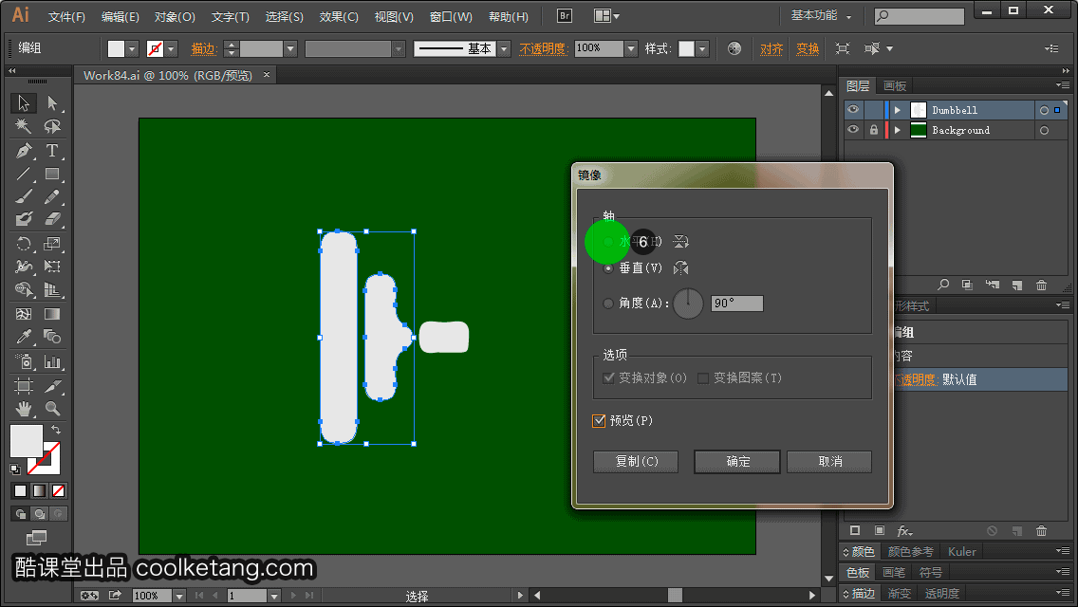Click the 取消 button

tap(829, 461)
